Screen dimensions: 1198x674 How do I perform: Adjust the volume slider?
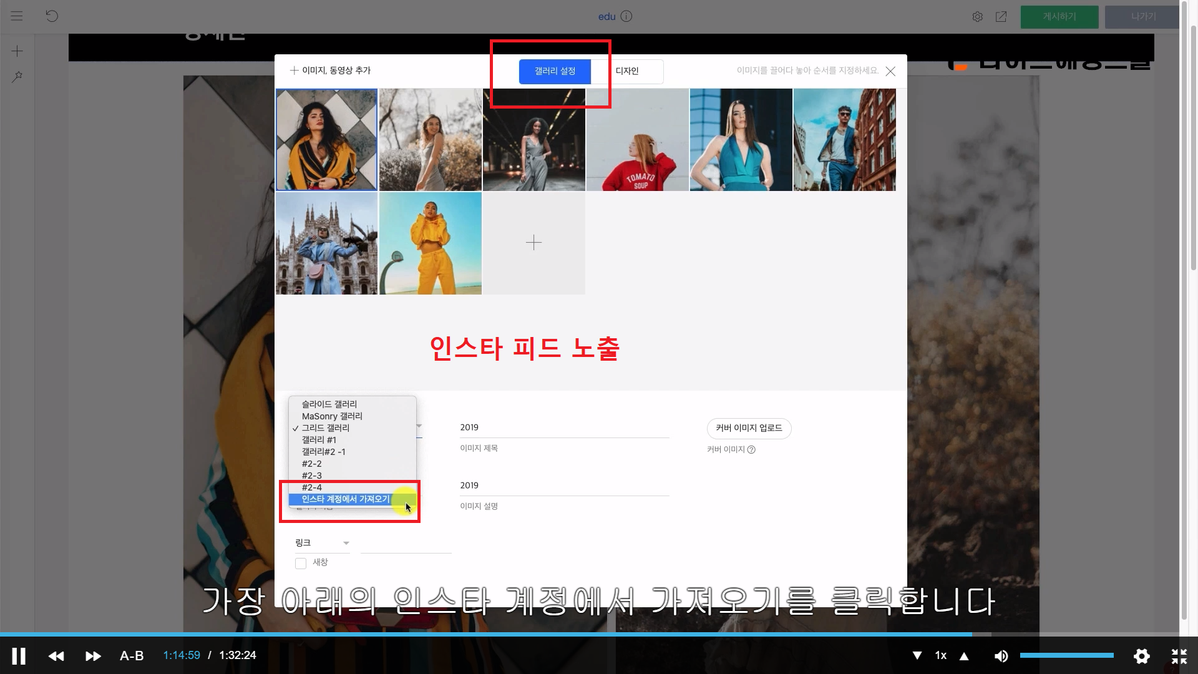[1067, 655]
